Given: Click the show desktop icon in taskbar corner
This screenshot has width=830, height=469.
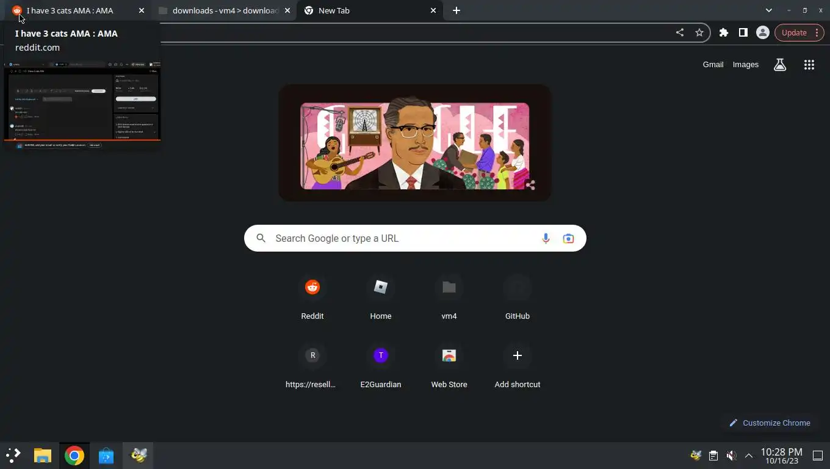Looking at the screenshot, I should pyautogui.click(x=818, y=456).
